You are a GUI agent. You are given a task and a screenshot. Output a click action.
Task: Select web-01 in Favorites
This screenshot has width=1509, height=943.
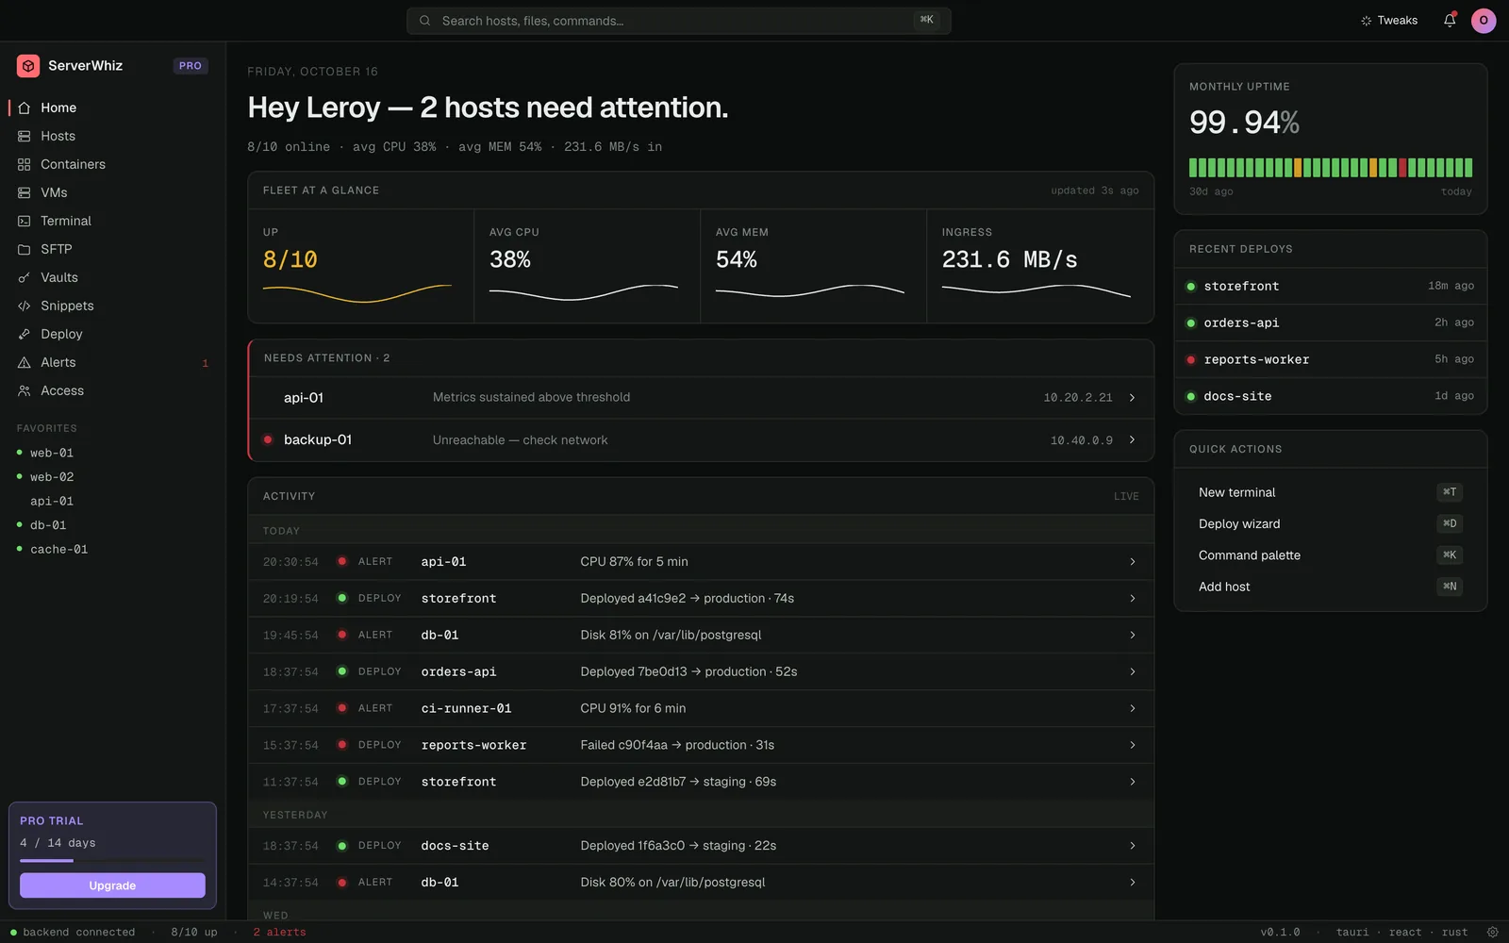(x=112, y=453)
